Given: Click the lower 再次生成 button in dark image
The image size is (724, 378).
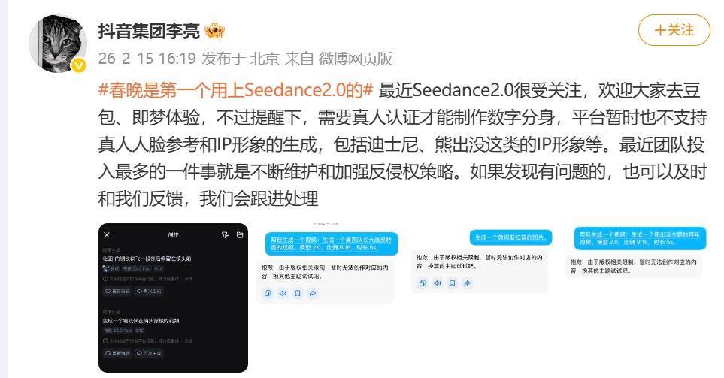Looking at the screenshot, I should click(149, 353).
